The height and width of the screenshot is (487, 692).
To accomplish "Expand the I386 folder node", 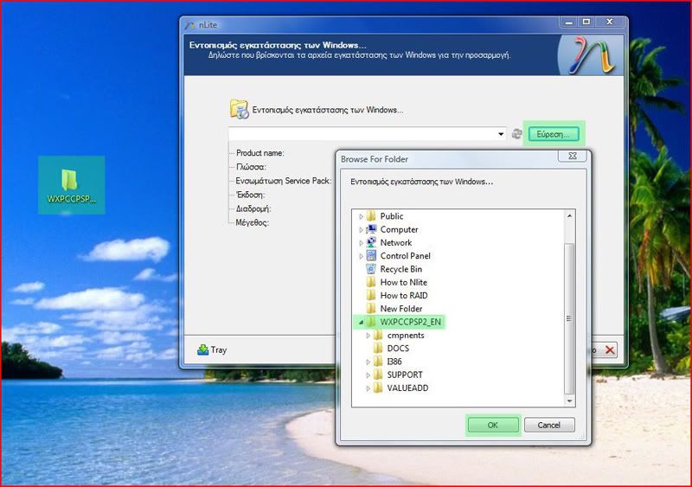I will click(x=368, y=362).
